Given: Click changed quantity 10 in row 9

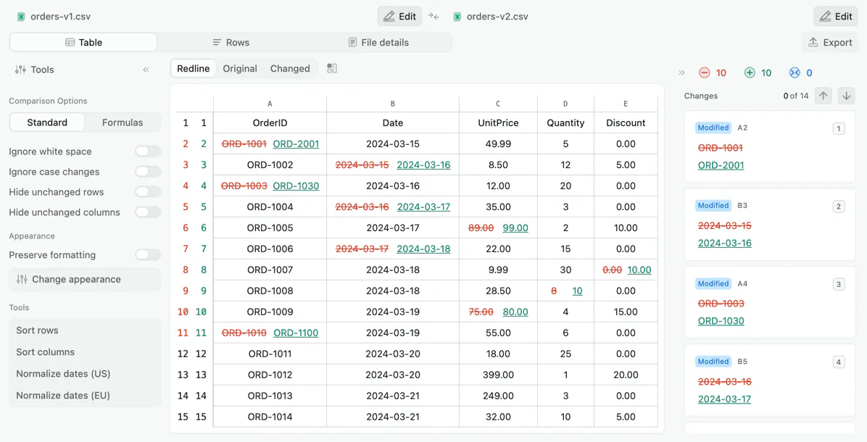Looking at the screenshot, I should click(x=577, y=291).
